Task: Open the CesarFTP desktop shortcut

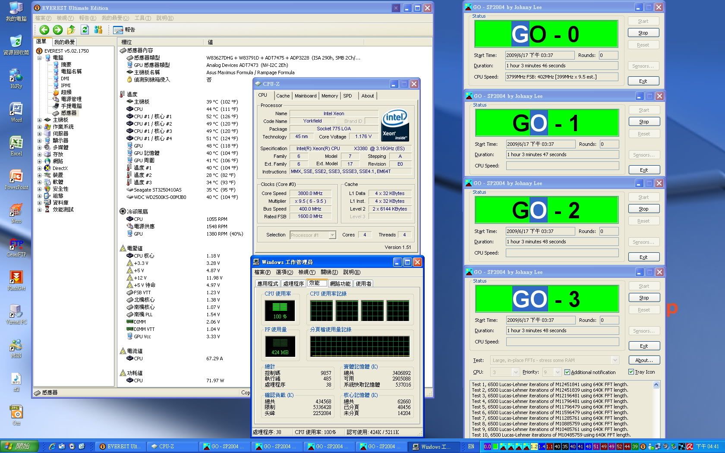Action: 16,247
